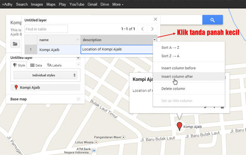Click the description column header
Screen dimensions: 246x155
(119, 40)
